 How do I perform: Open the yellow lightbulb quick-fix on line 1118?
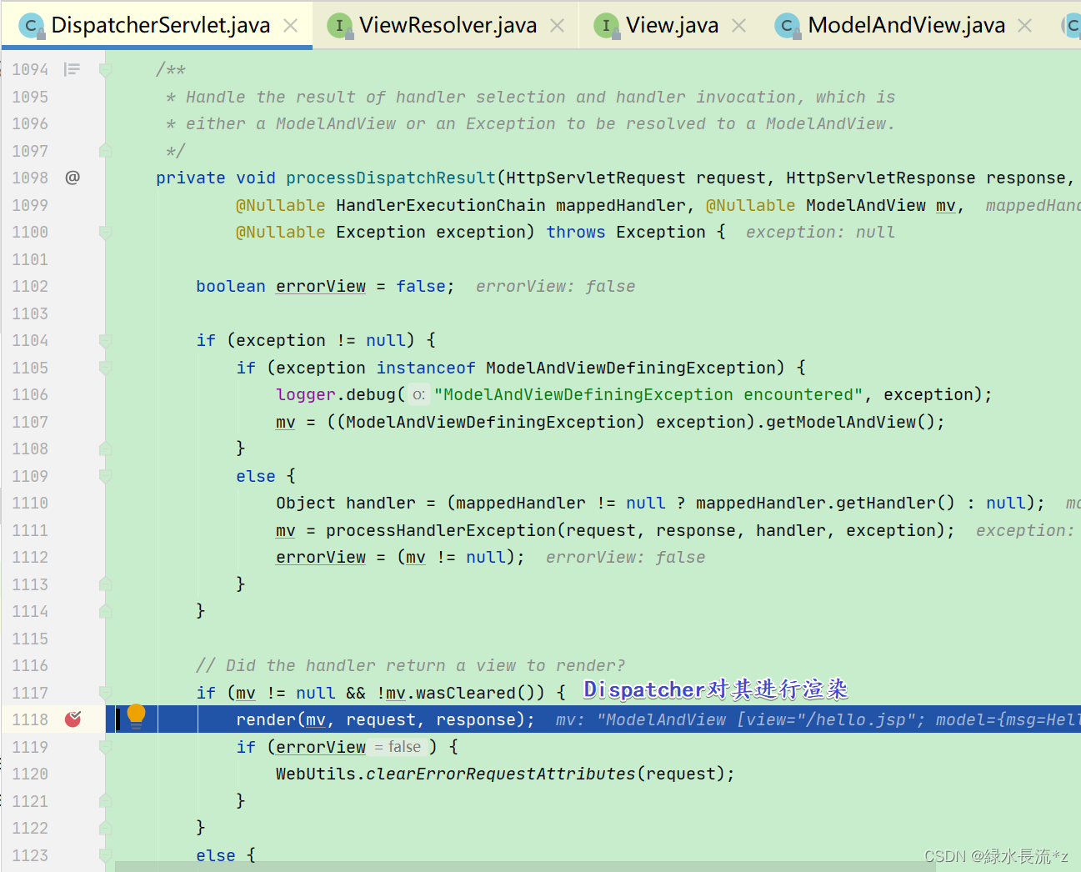click(x=137, y=716)
